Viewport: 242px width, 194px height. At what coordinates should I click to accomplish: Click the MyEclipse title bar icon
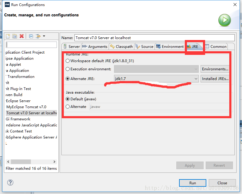(x=7, y=5)
